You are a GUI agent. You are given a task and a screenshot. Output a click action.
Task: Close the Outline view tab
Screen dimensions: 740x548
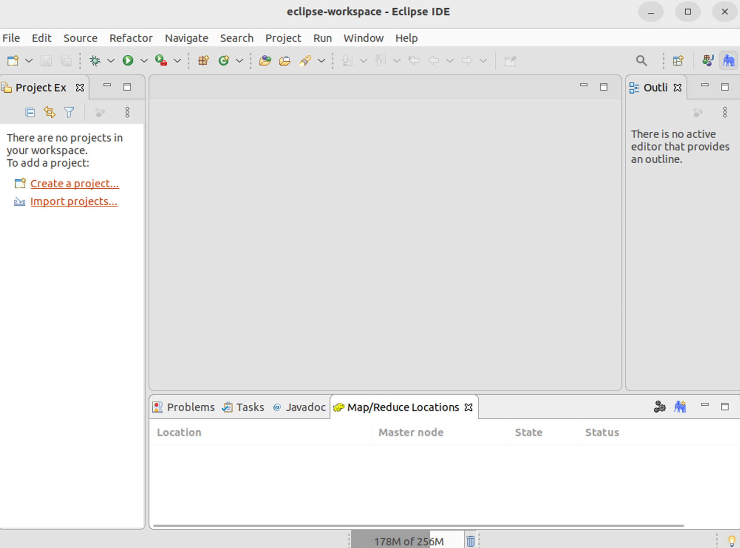click(677, 88)
